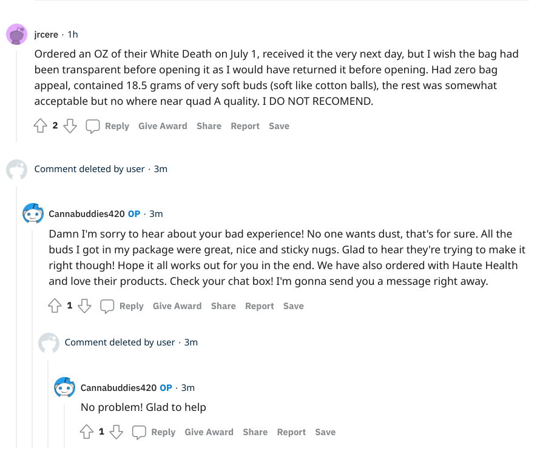The width and height of the screenshot is (557, 460).
Task: Save jrcere's comment
Action: point(279,126)
